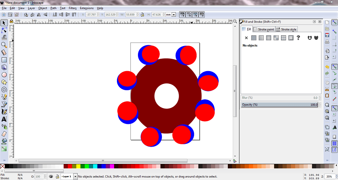Image resolution: width=338 pixels, height=180 pixels.
Task: Toggle scale stroke width affect button
Action: 182,15
